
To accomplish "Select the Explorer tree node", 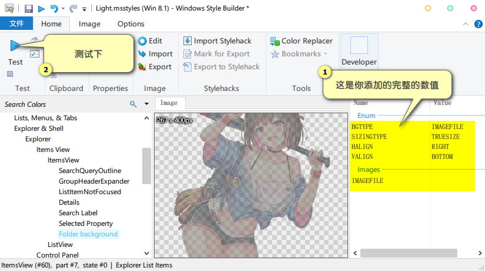I will 38,139.
